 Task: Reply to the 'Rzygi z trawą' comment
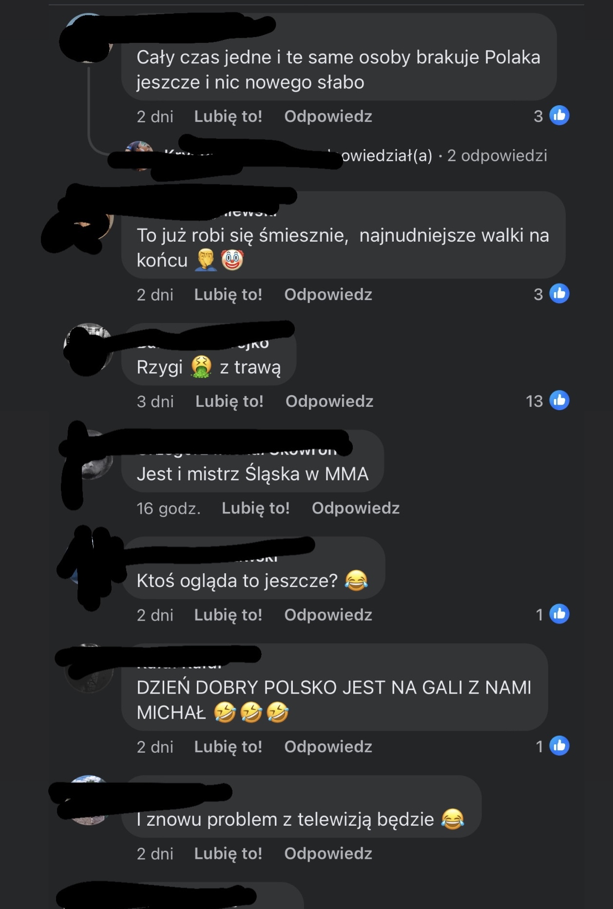pyautogui.click(x=329, y=401)
